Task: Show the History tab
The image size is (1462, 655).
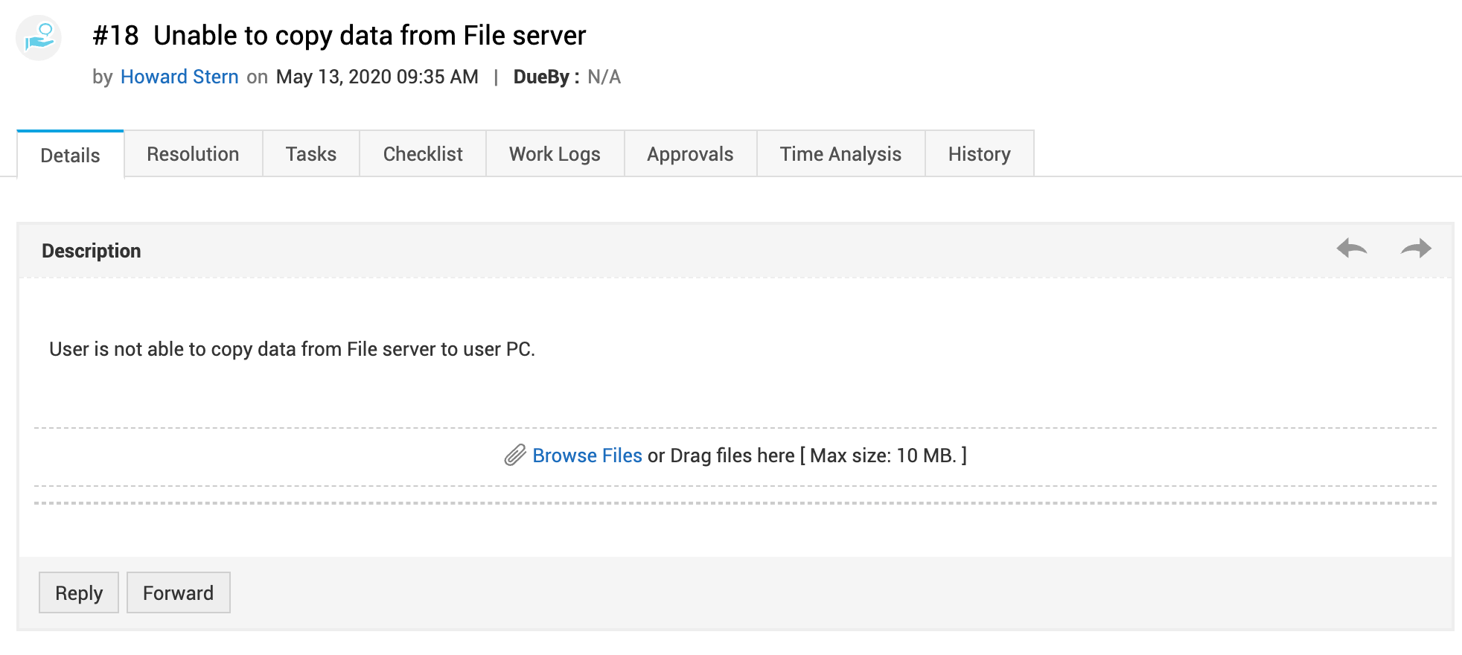Action: (x=979, y=154)
